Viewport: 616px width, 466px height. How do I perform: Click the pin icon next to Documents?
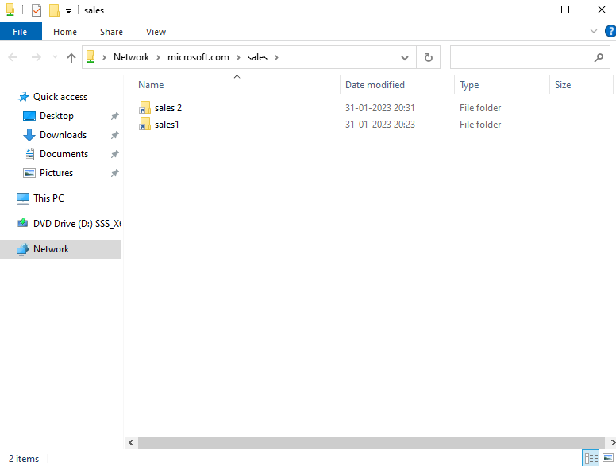[x=114, y=154]
